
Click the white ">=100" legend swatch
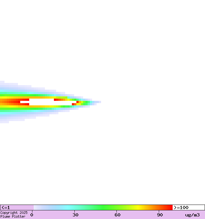coord(188,207)
